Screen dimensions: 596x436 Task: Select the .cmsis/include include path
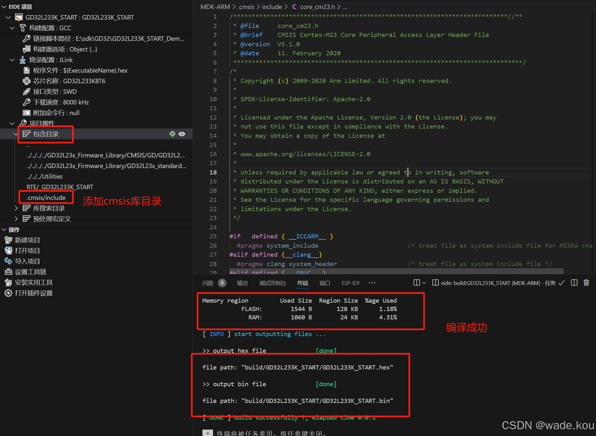tap(46, 198)
